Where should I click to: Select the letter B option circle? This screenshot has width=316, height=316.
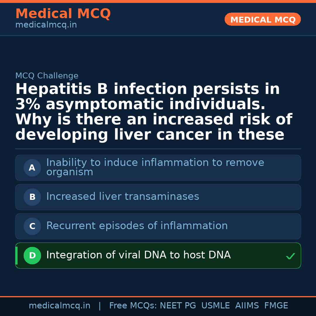pyautogui.click(x=32, y=197)
